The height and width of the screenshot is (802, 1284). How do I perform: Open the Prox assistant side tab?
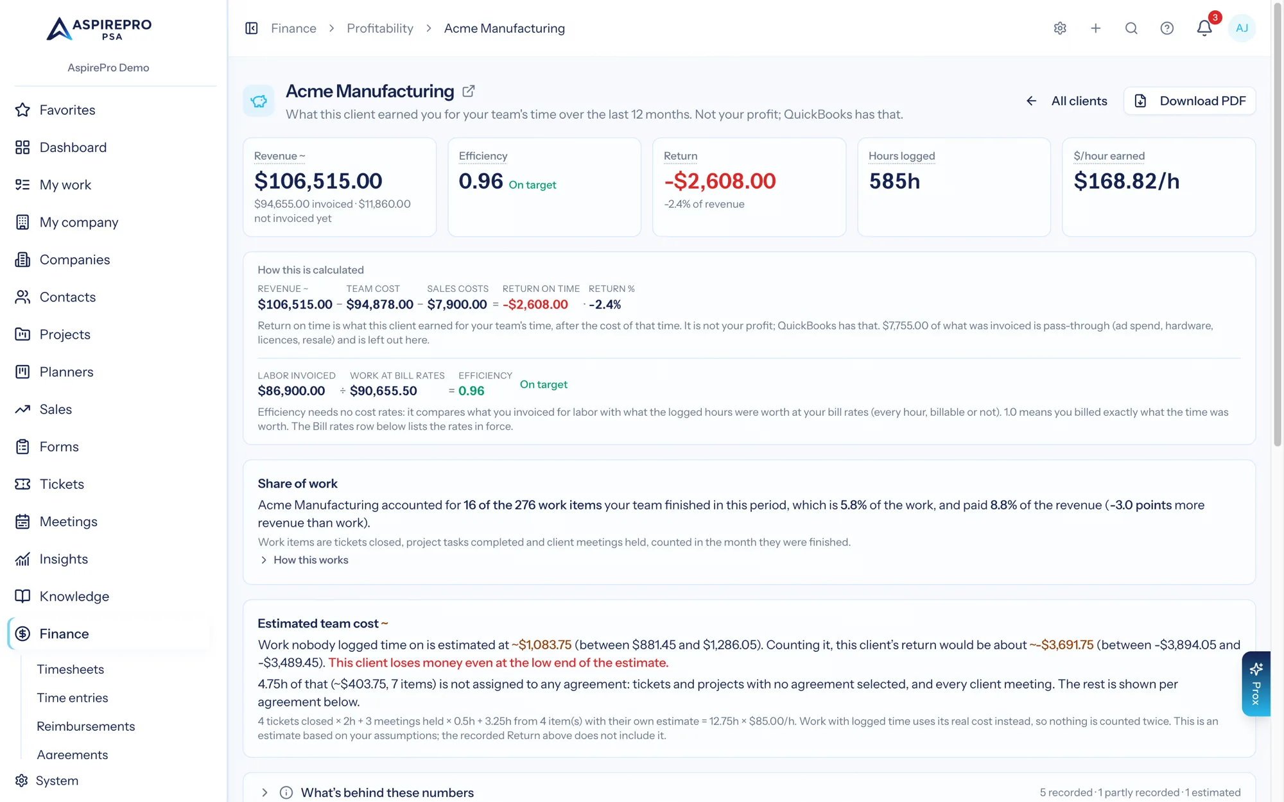point(1256,684)
